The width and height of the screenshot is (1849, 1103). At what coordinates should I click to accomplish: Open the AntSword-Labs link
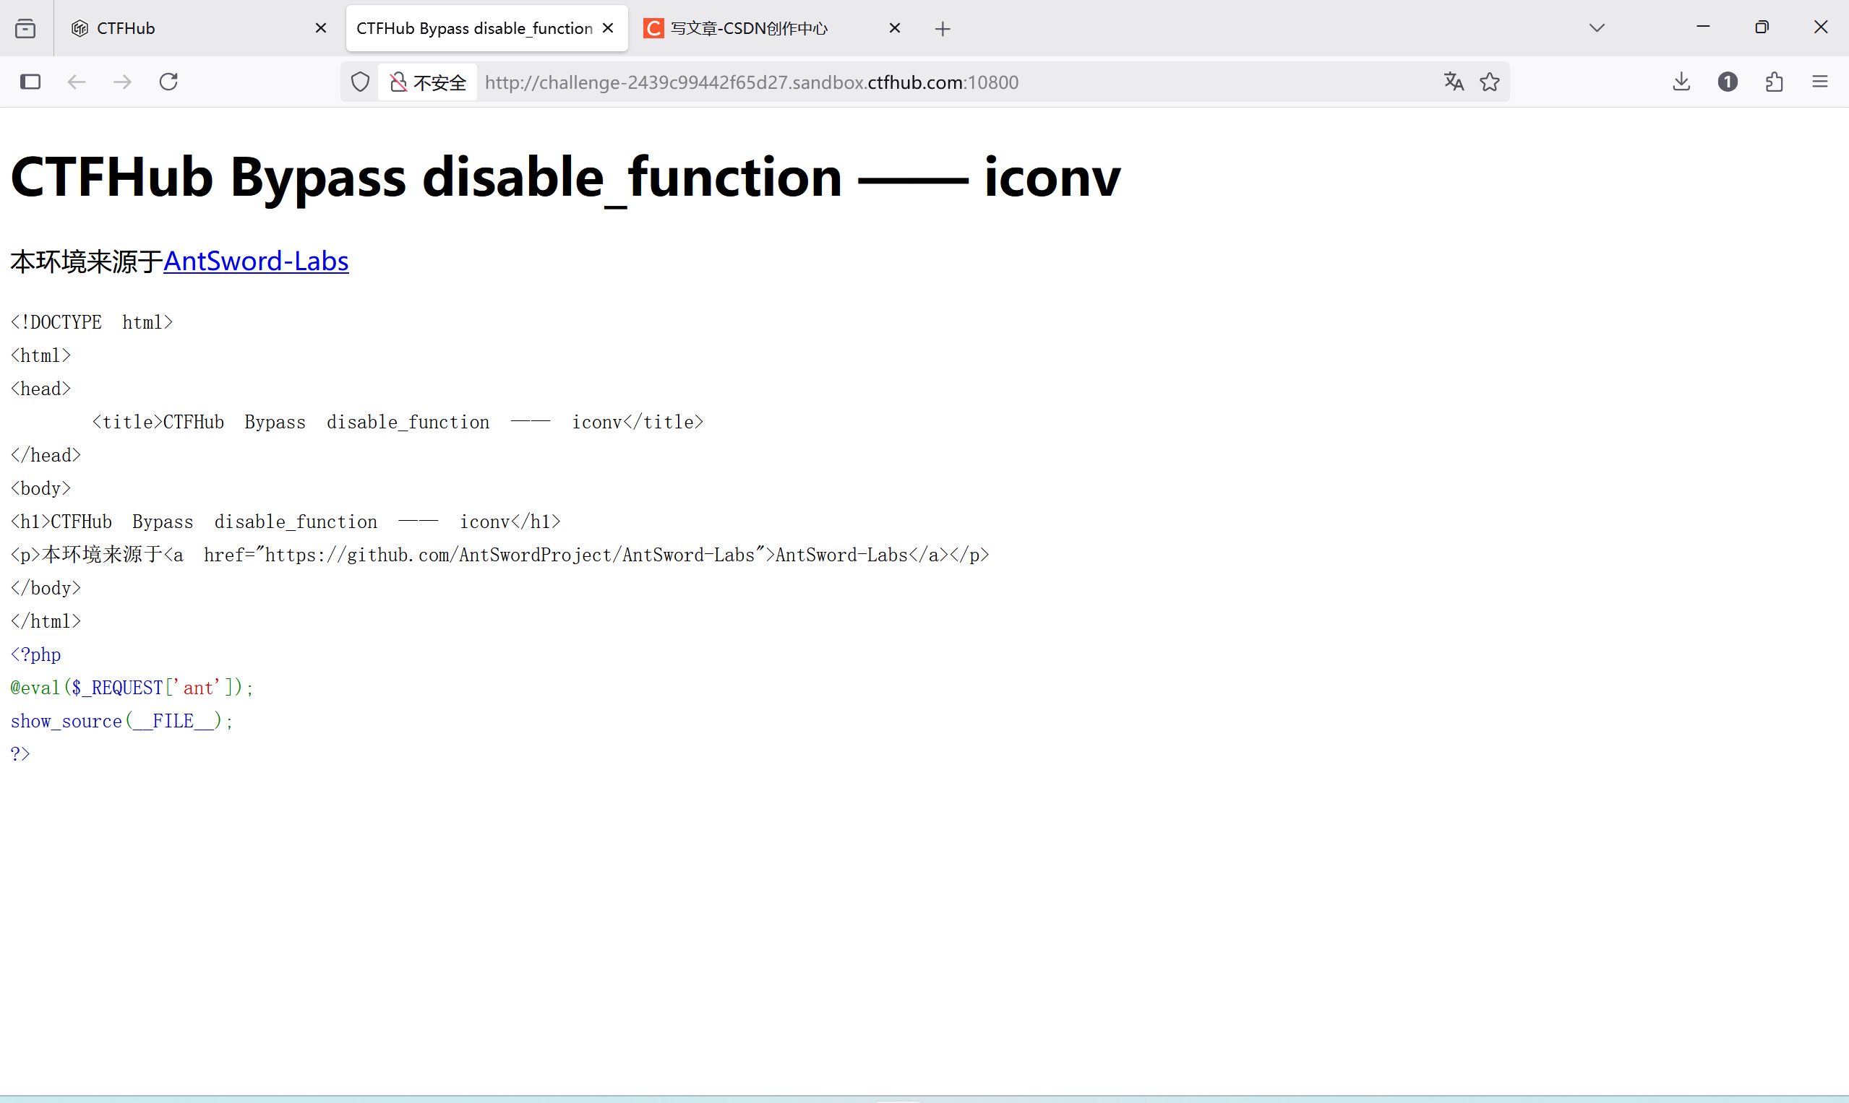pyautogui.click(x=256, y=261)
